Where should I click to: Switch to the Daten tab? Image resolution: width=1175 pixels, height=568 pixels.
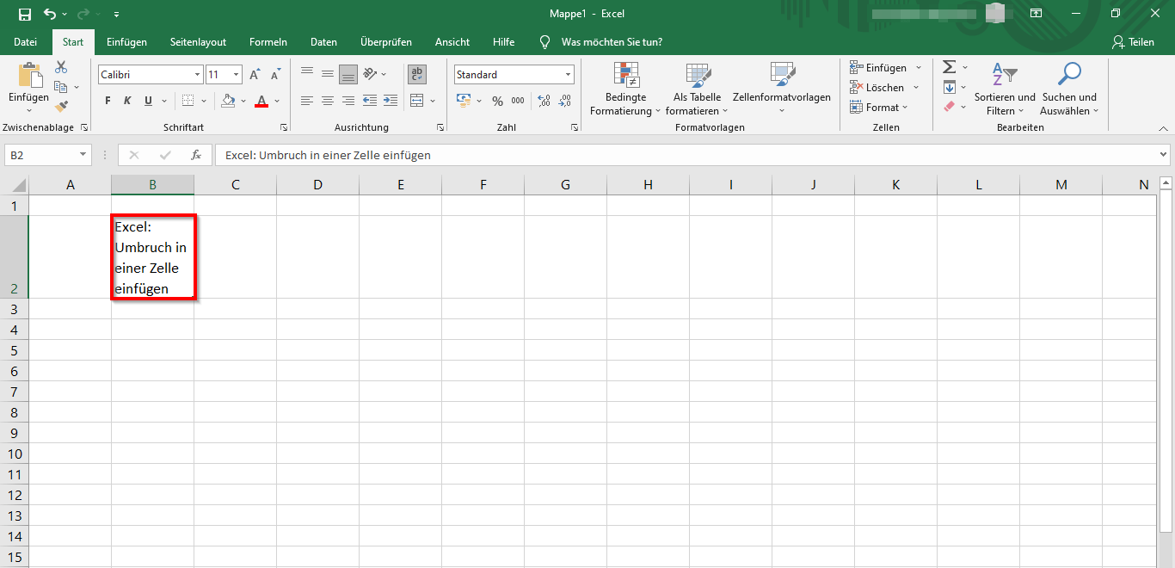tap(323, 42)
